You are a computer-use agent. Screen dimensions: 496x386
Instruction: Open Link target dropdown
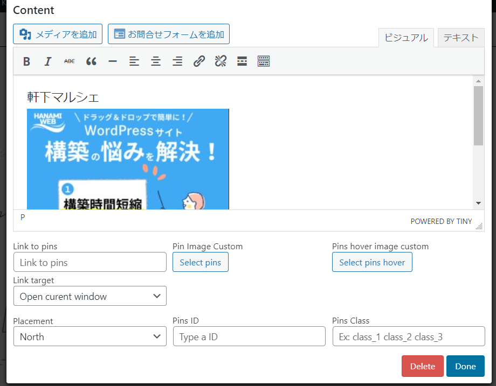click(x=90, y=296)
